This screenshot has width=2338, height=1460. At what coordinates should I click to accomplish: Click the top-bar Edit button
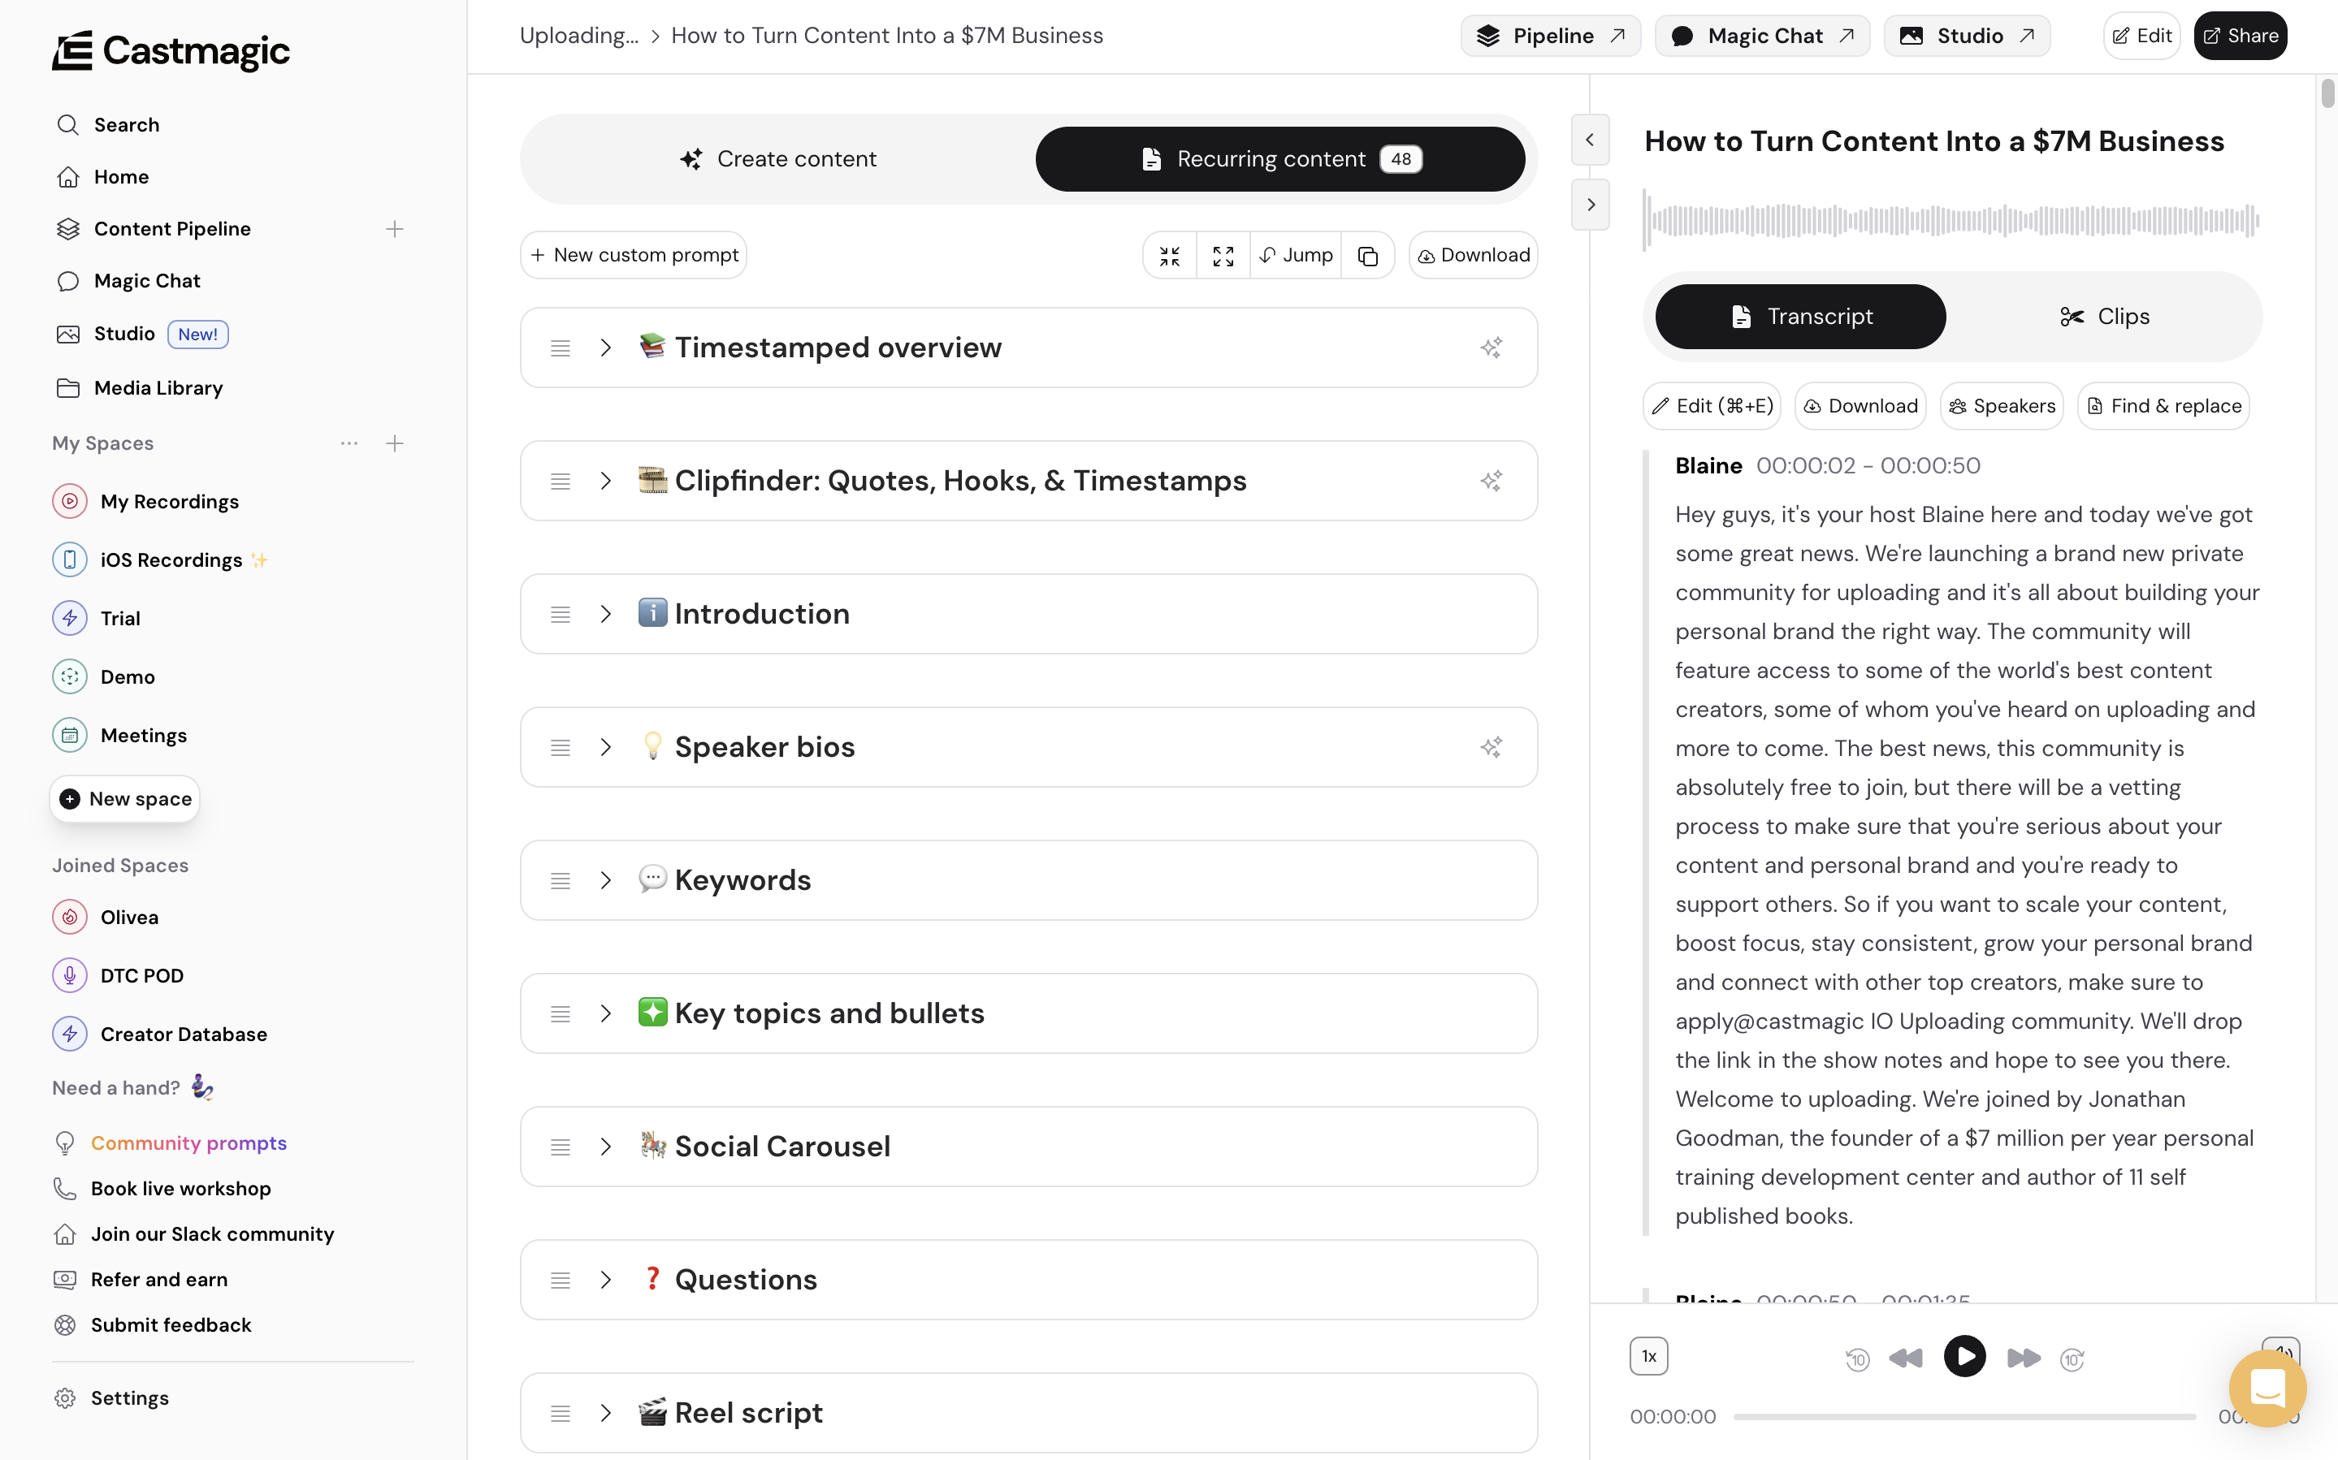point(2141,36)
